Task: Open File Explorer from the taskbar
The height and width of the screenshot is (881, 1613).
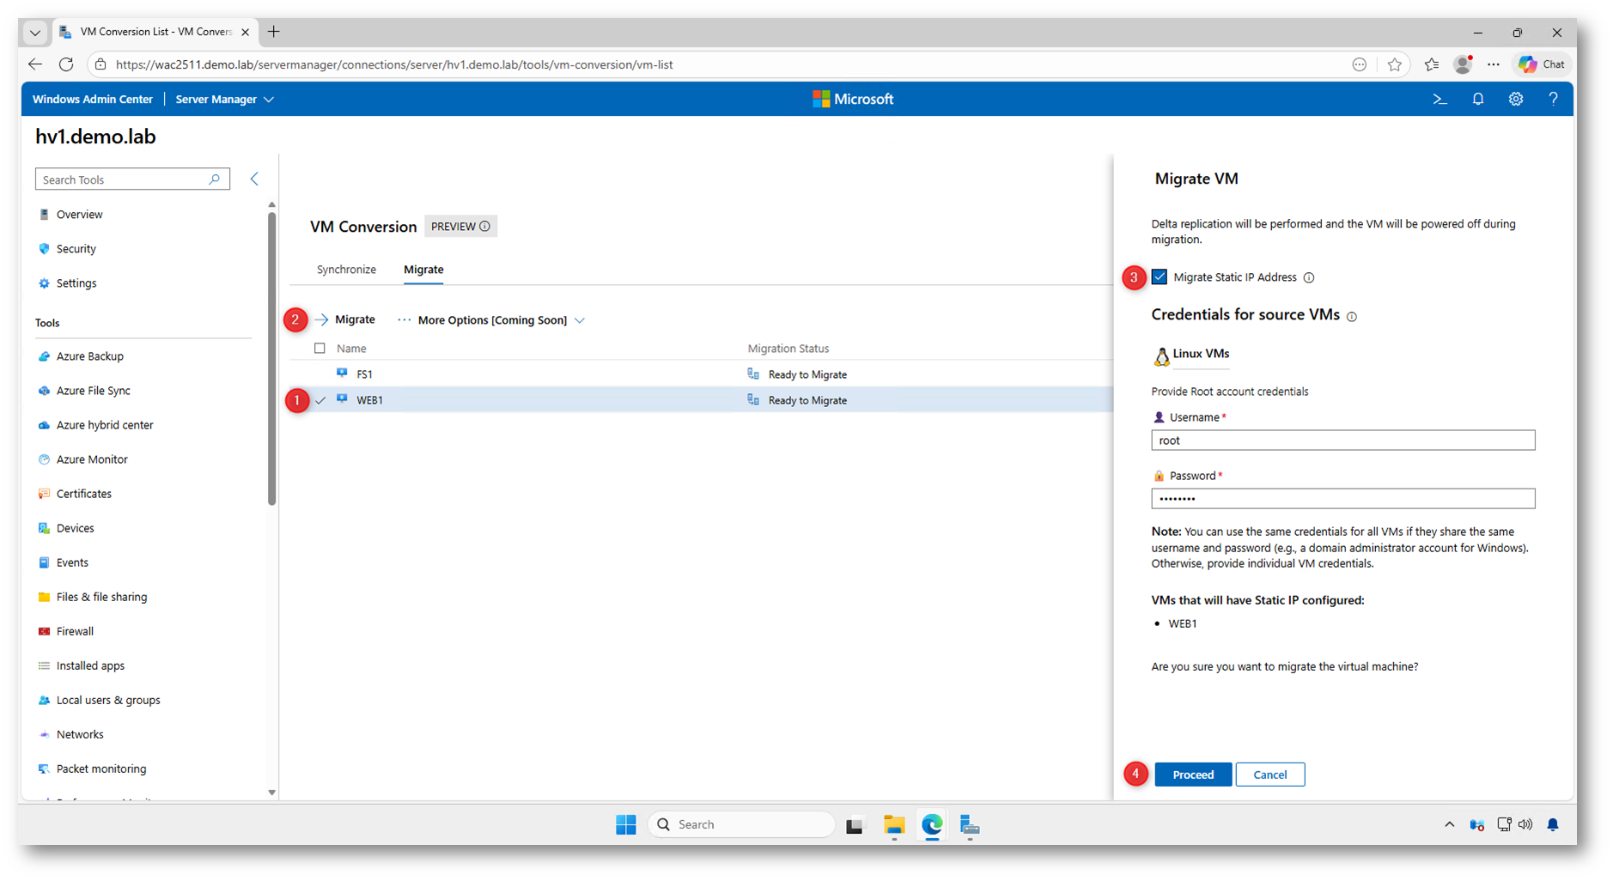Action: [894, 825]
